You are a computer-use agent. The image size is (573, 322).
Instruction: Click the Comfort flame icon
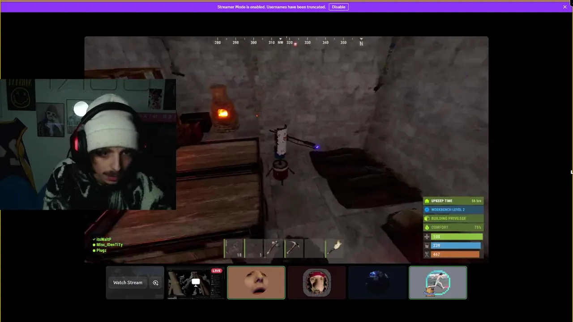[427, 227]
